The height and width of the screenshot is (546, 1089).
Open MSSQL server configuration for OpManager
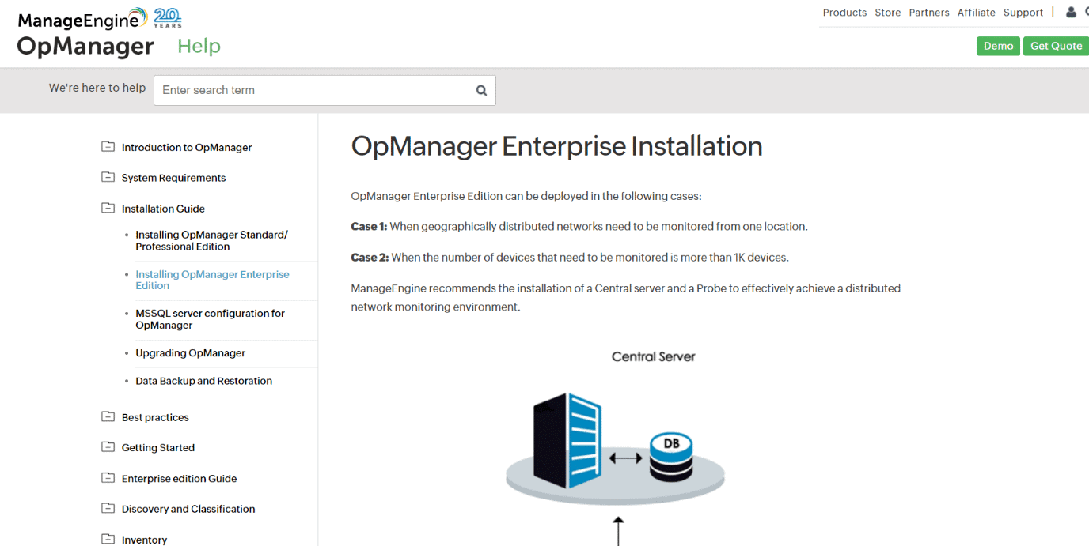[210, 319]
